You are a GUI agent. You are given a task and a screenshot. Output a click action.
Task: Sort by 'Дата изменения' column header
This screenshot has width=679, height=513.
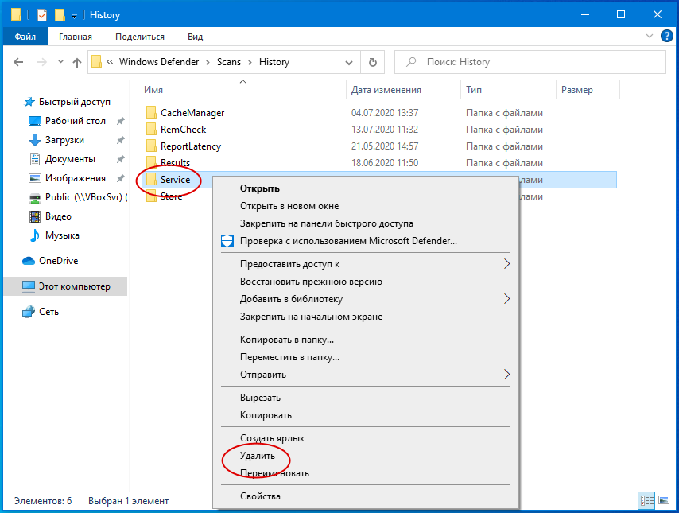point(386,90)
